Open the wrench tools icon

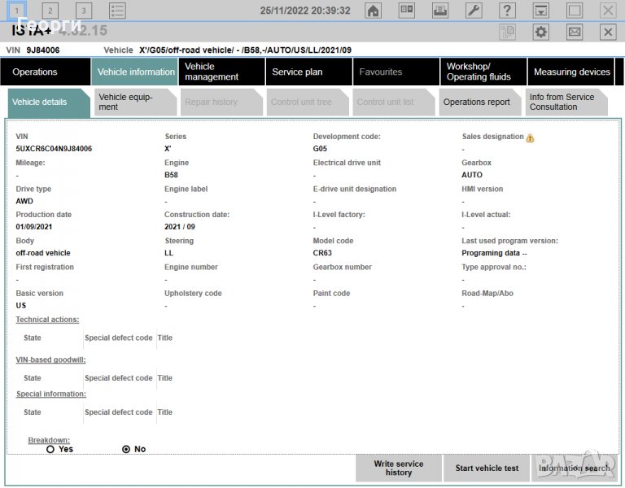[x=474, y=11]
